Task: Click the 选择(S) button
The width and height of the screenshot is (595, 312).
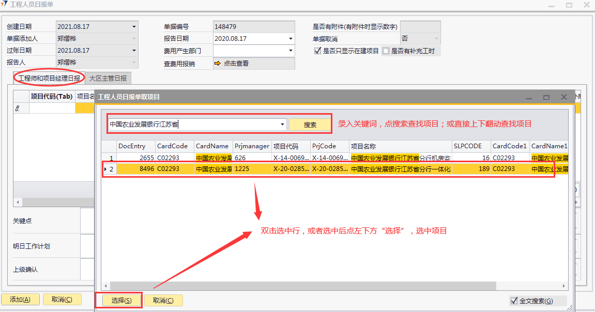Action: tap(121, 301)
